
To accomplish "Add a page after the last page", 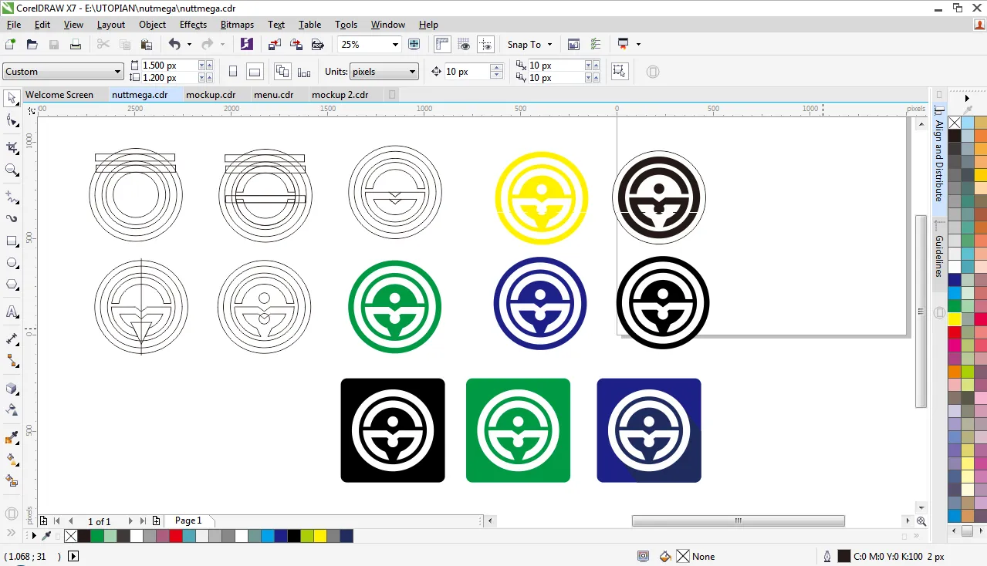I will point(157,521).
